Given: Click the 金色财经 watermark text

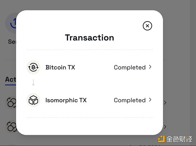Looking at the screenshot, I should (x=179, y=139).
